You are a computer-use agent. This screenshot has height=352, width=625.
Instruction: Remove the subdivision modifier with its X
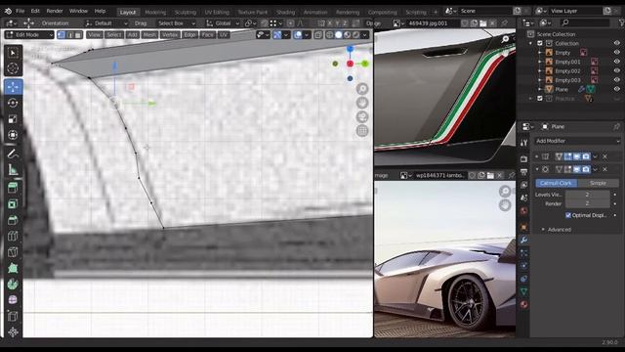pos(604,169)
